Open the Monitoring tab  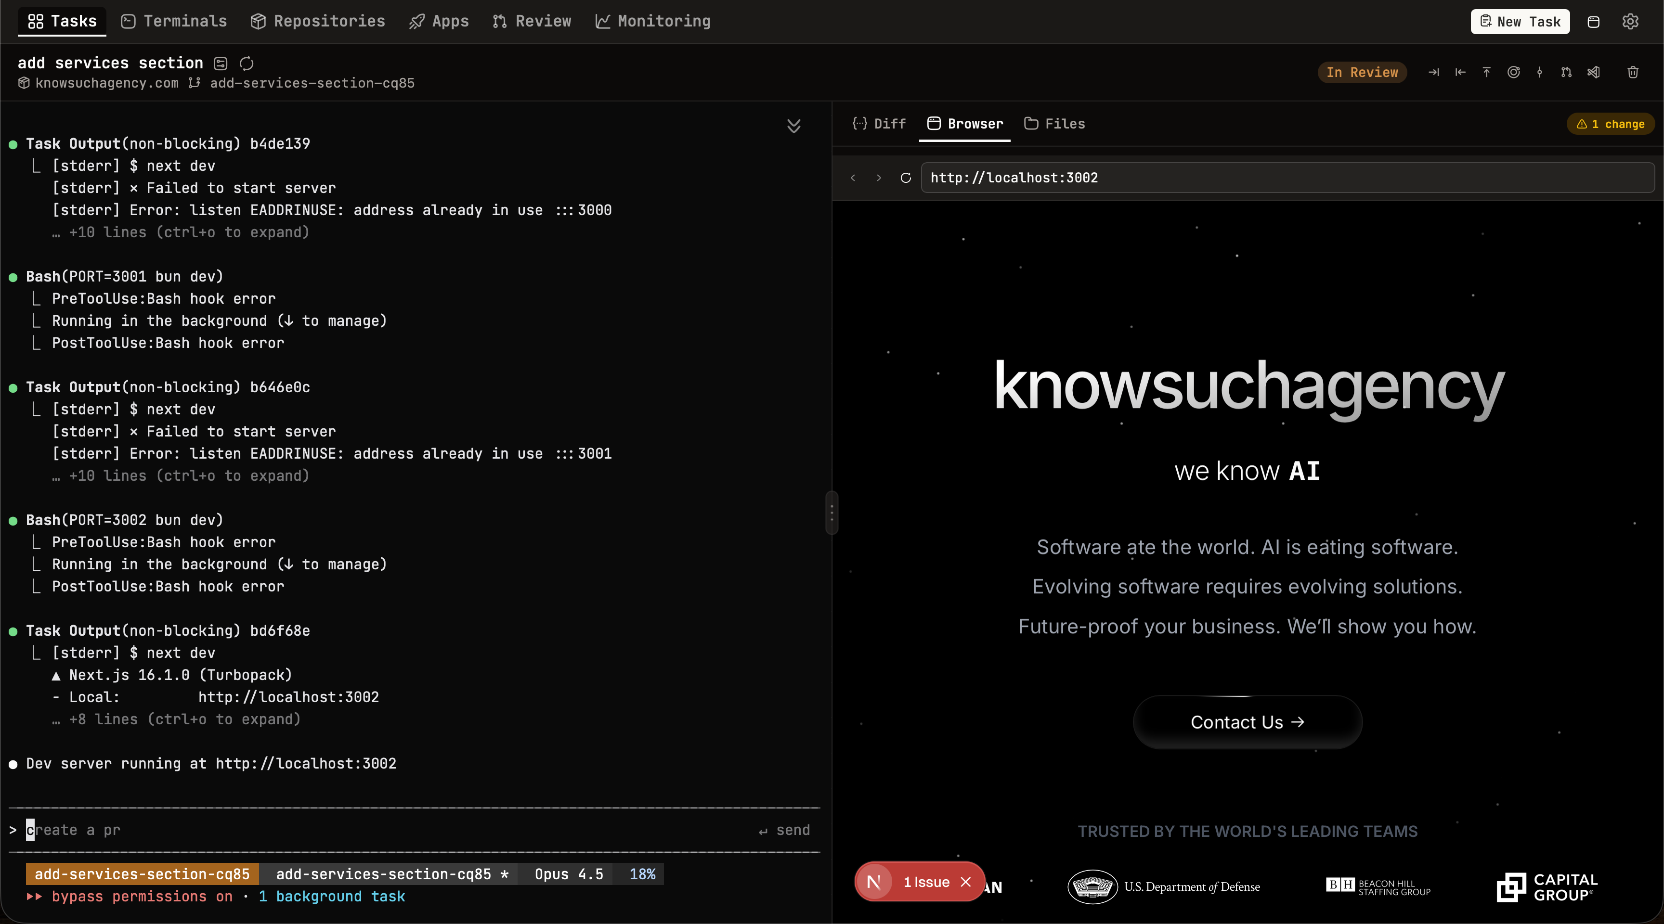coord(653,21)
